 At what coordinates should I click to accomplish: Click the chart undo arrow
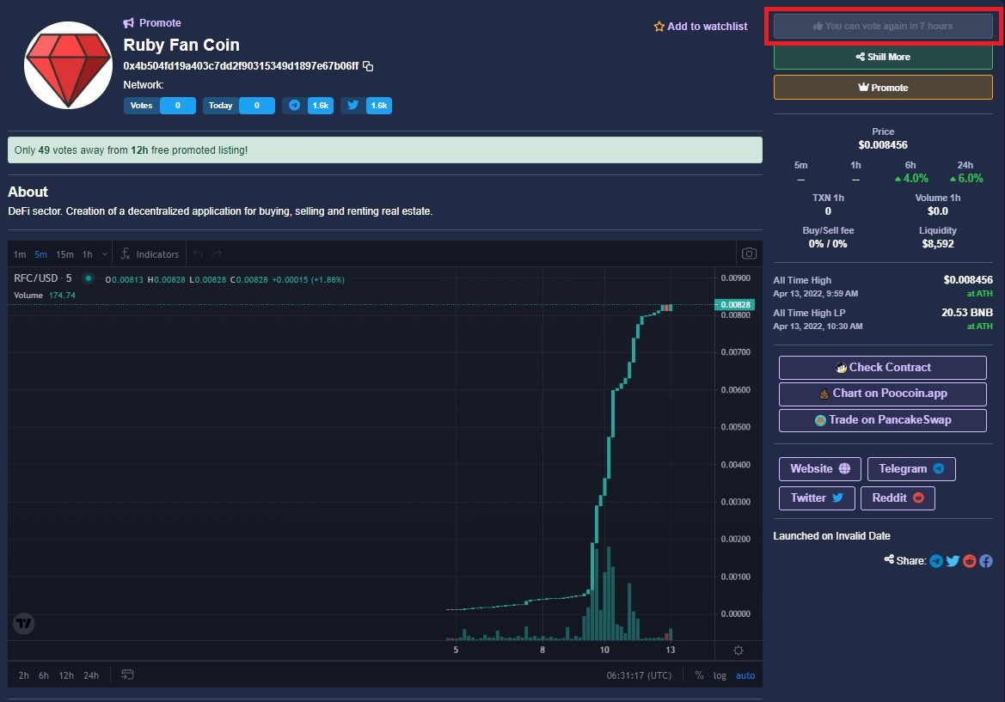coord(198,254)
